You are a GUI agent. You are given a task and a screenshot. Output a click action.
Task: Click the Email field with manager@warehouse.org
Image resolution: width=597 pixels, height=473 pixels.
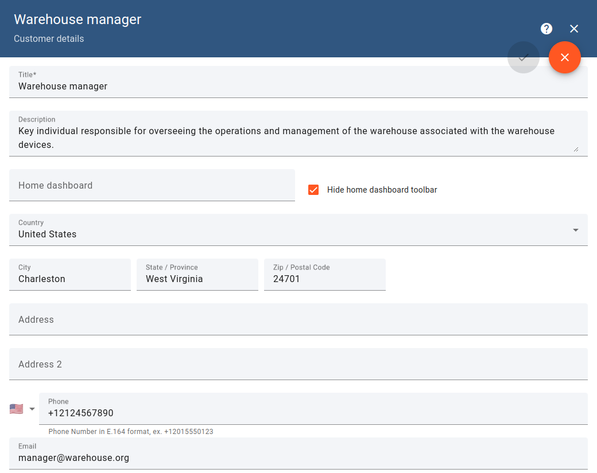click(287, 458)
